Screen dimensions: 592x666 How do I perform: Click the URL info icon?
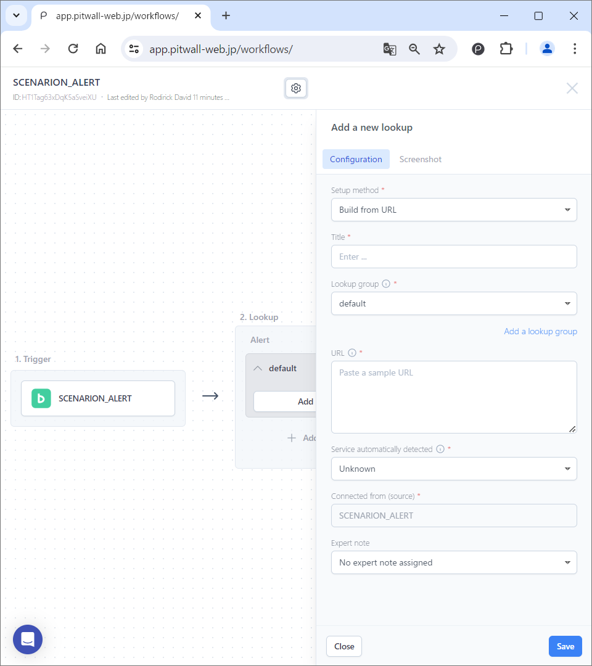pos(351,353)
